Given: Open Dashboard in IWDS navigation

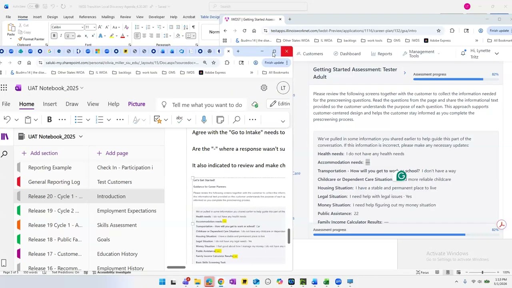Looking at the screenshot, I should 347,54.
